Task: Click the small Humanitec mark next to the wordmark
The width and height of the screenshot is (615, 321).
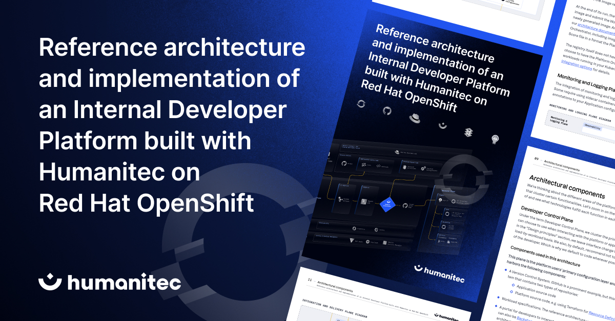Action: point(418,268)
